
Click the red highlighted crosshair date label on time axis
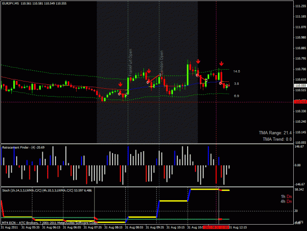tap(216, 227)
